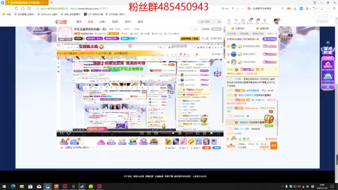Image resolution: width=338 pixels, height=190 pixels.
Task: Select the 直播 navigation tab
Action: [x=90, y=22]
